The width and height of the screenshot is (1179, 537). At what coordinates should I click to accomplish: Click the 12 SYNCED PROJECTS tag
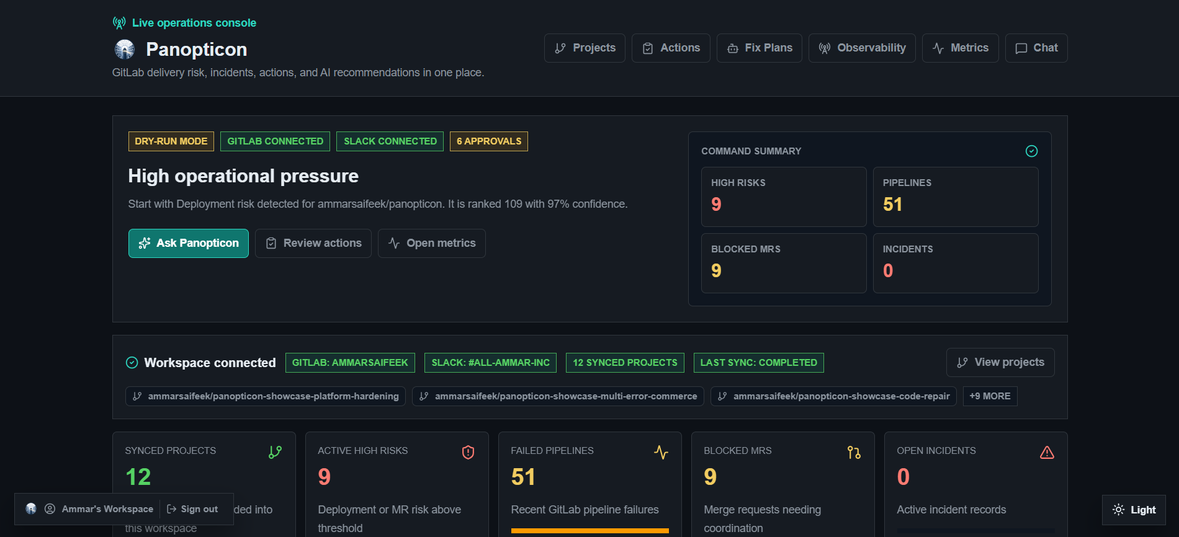tap(625, 363)
